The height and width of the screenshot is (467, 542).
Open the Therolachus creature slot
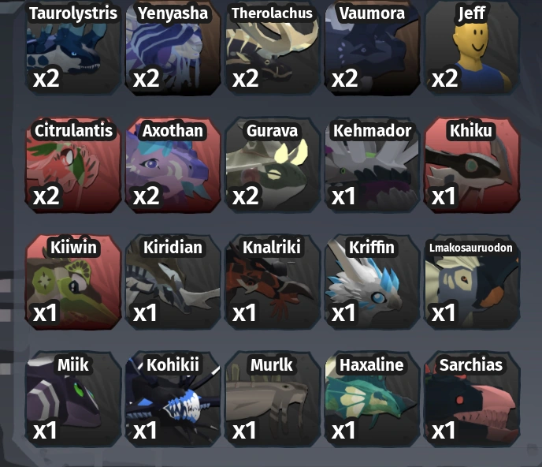tap(273, 47)
